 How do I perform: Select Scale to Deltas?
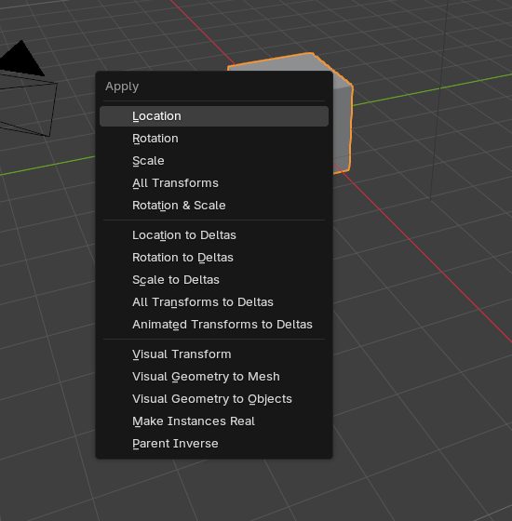[214, 280]
